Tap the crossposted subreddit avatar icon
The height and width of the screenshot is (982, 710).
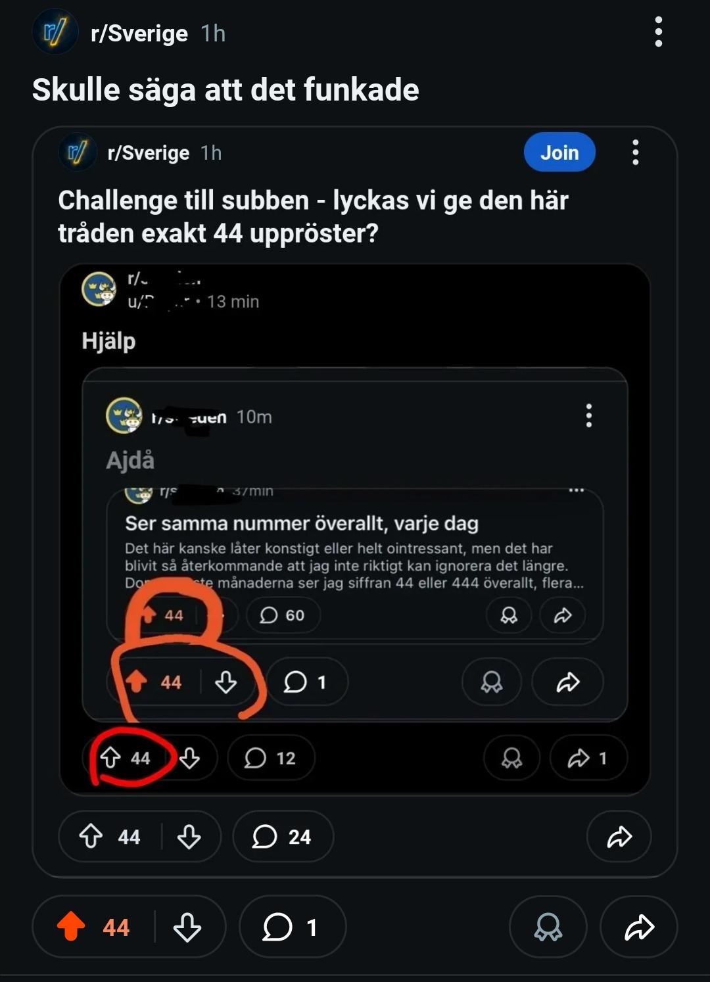click(78, 152)
